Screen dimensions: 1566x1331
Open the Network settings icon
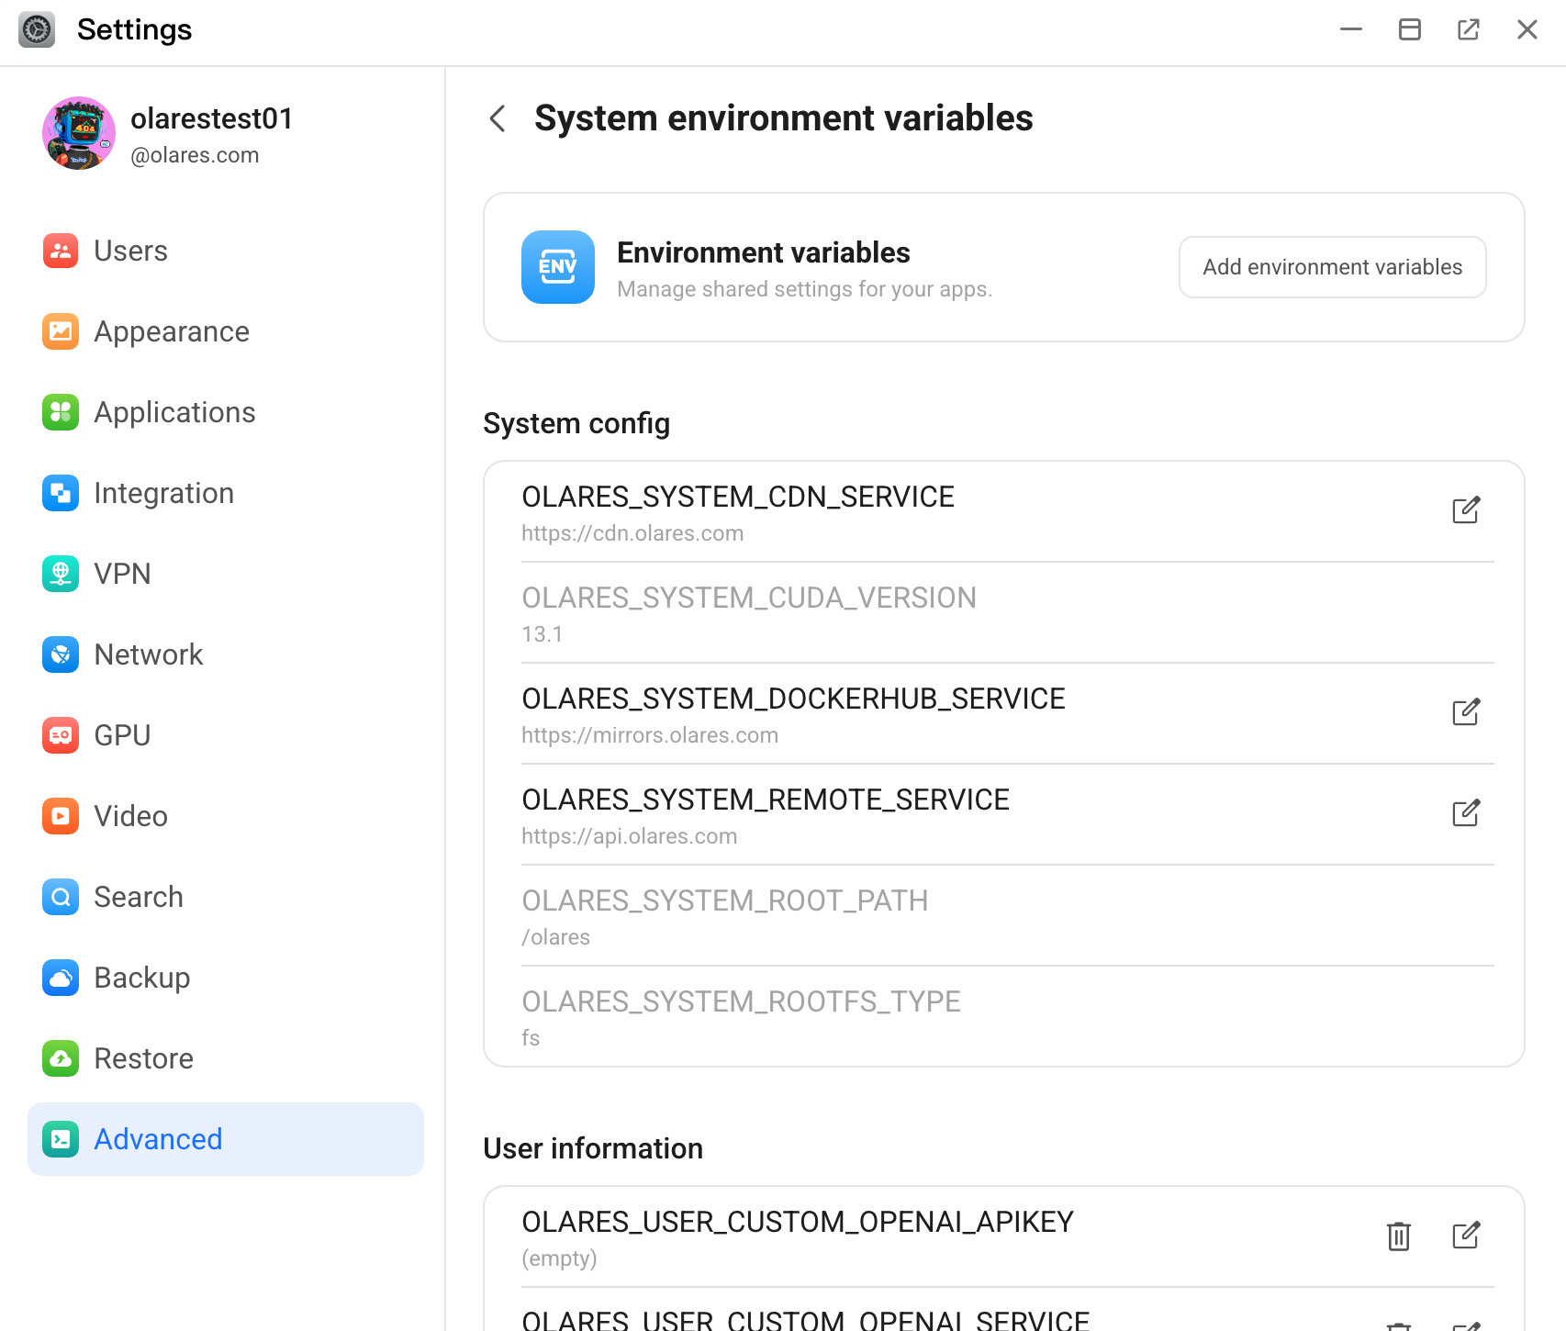click(x=60, y=654)
